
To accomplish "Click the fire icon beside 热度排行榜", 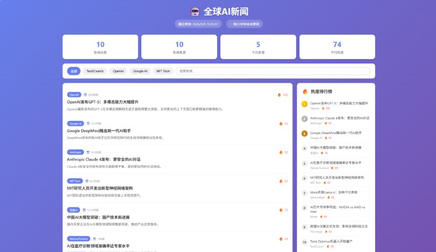I will point(305,92).
